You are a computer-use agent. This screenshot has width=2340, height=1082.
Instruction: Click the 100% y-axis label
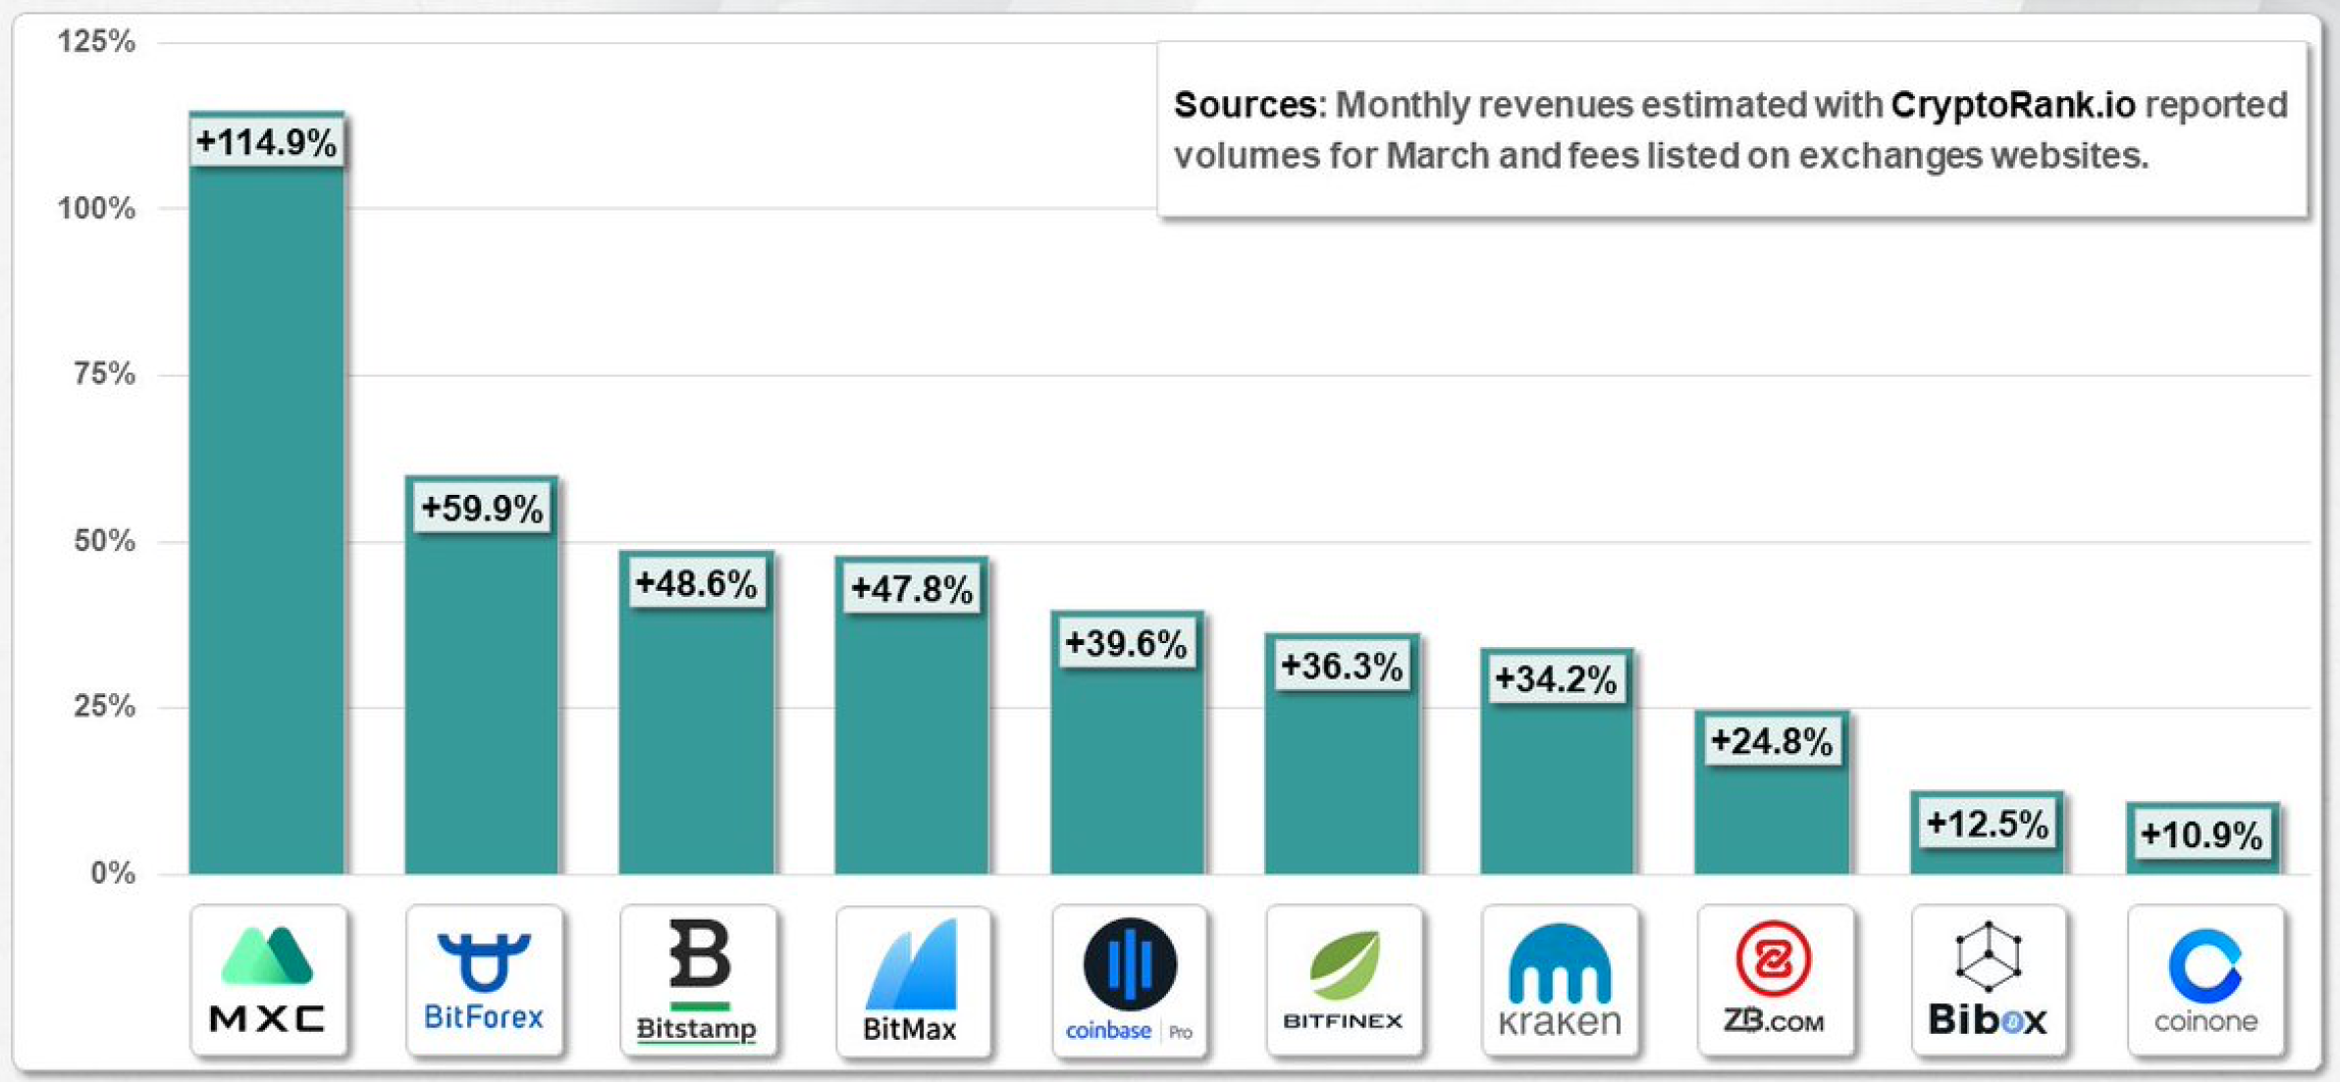(x=96, y=208)
